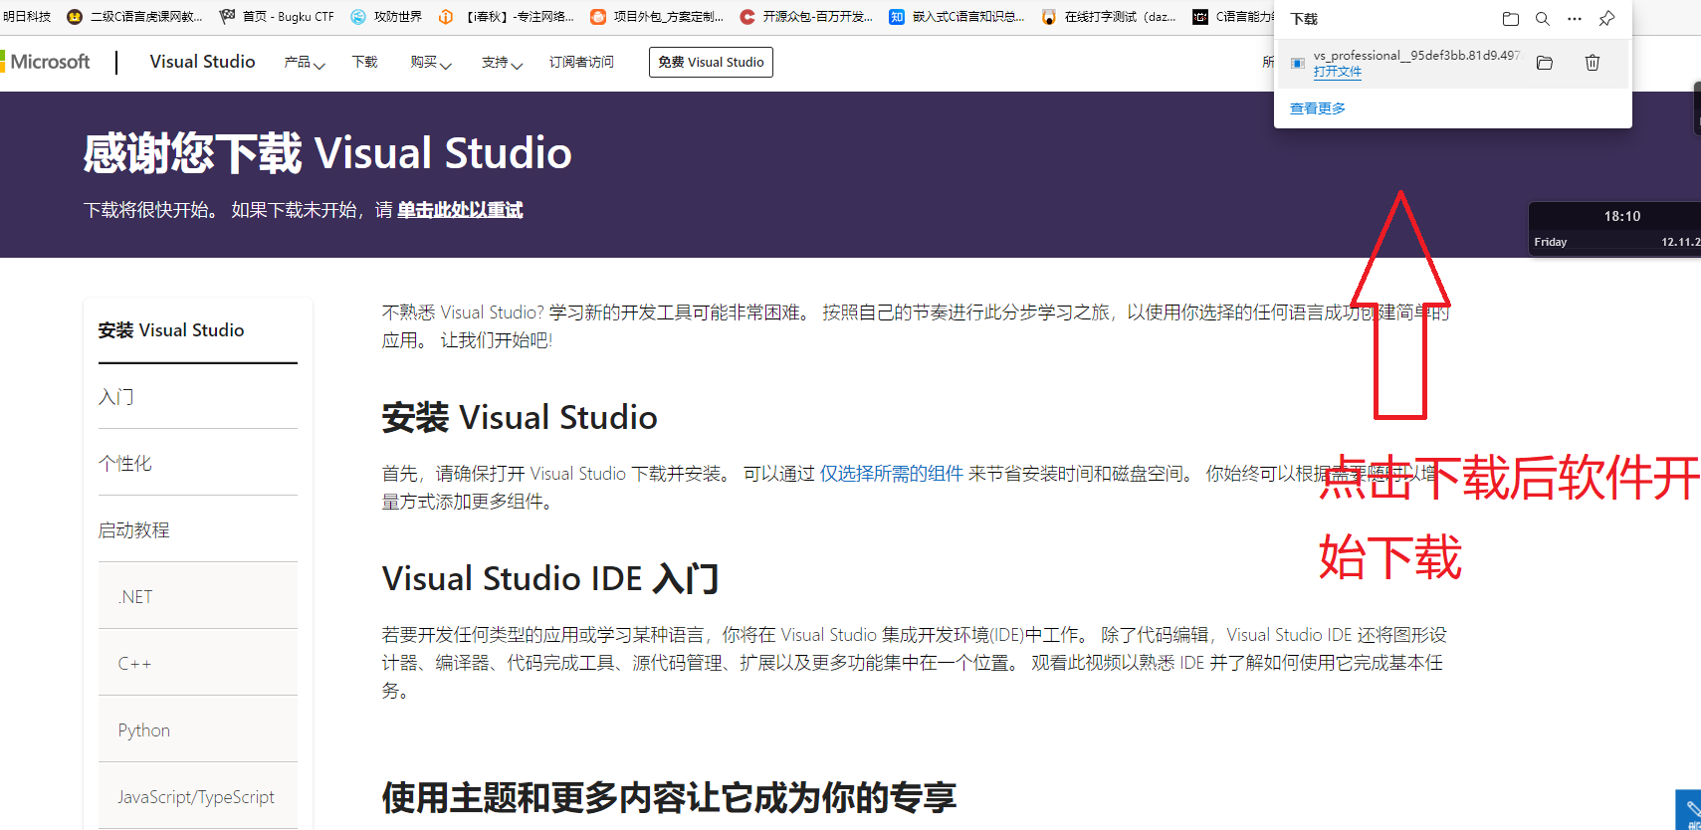Select JavaScript/TypeScript in the sidebar list

click(x=198, y=796)
